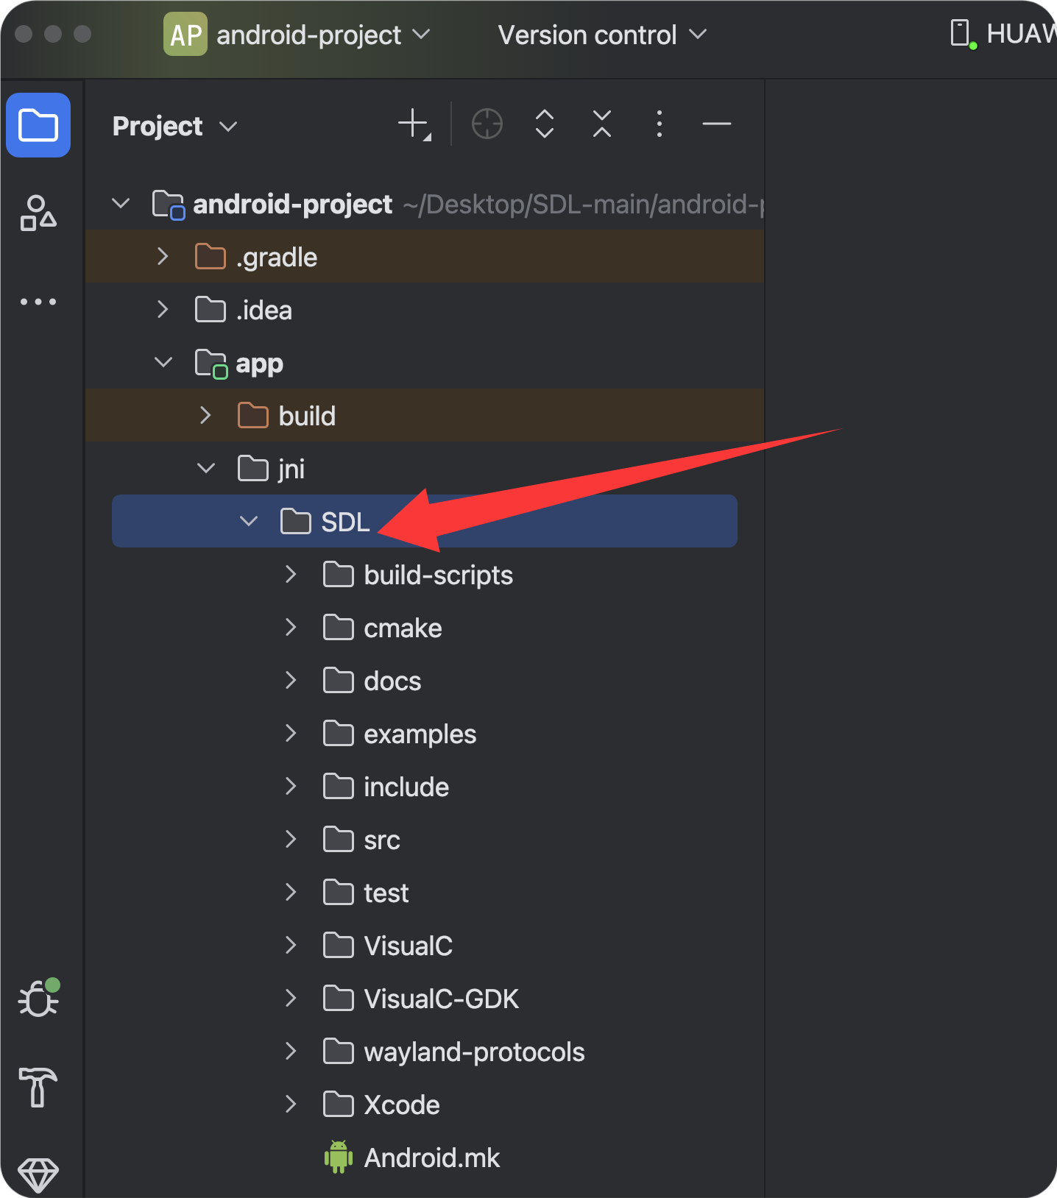
Task: Open the Project view selector dropdown
Action: (x=175, y=126)
